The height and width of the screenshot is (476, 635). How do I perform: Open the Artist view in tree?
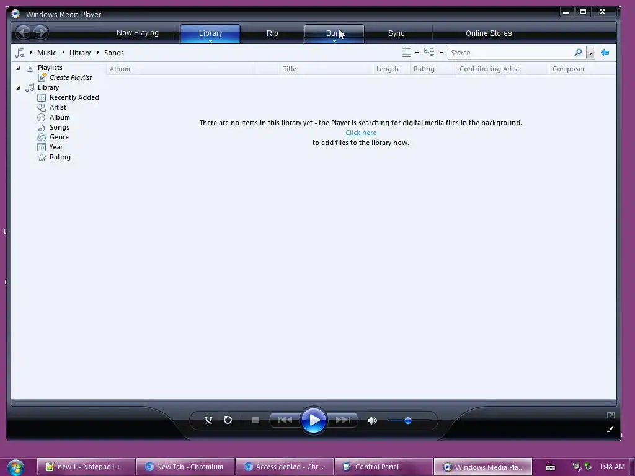click(58, 107)
